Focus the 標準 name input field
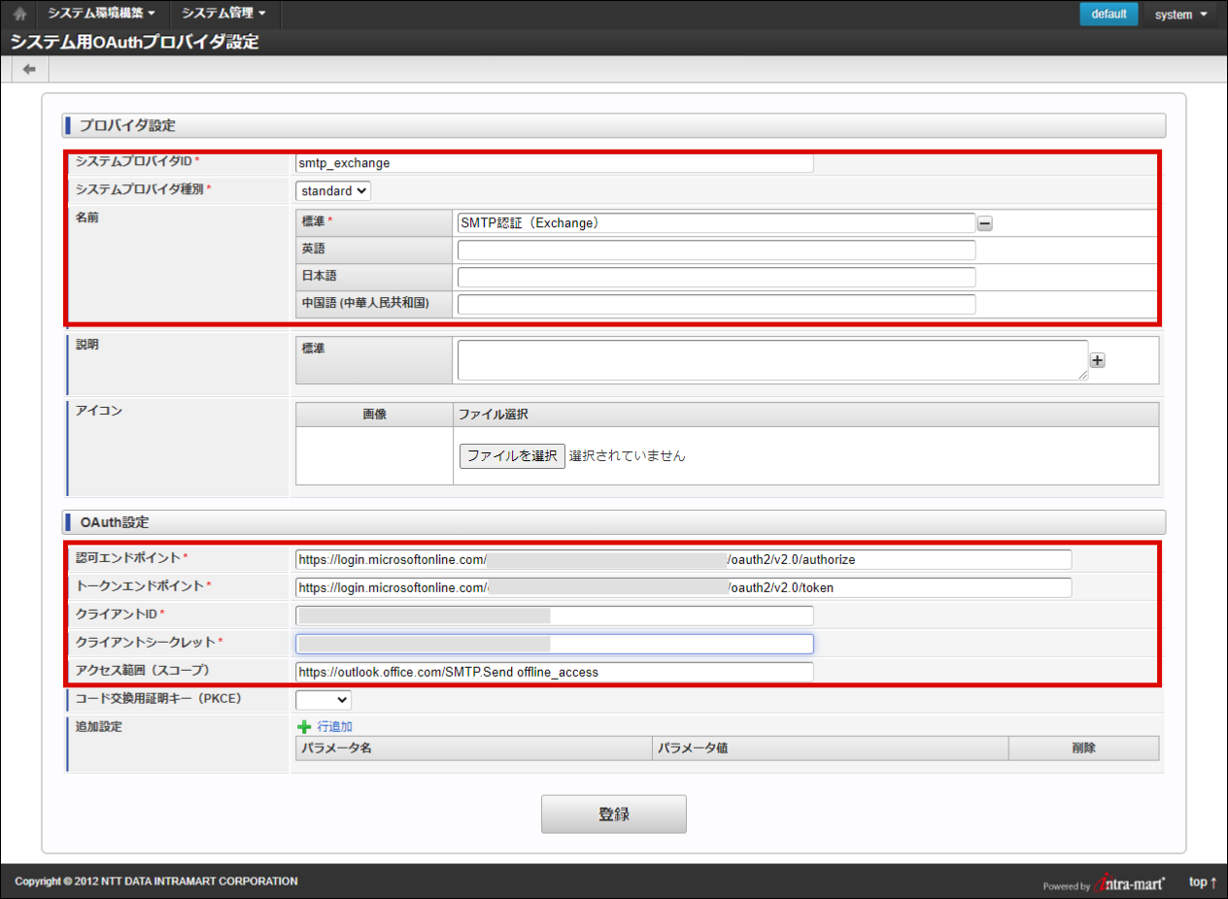 pyautogui.click(x=716, y=223)
